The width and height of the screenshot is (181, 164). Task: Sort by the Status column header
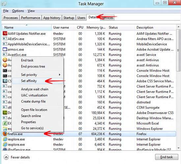coord(121,27)
